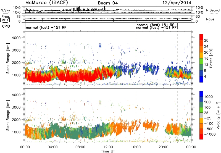
Task: Click the gray -25 to 25 velocity swatch
Action: point(201,115)
